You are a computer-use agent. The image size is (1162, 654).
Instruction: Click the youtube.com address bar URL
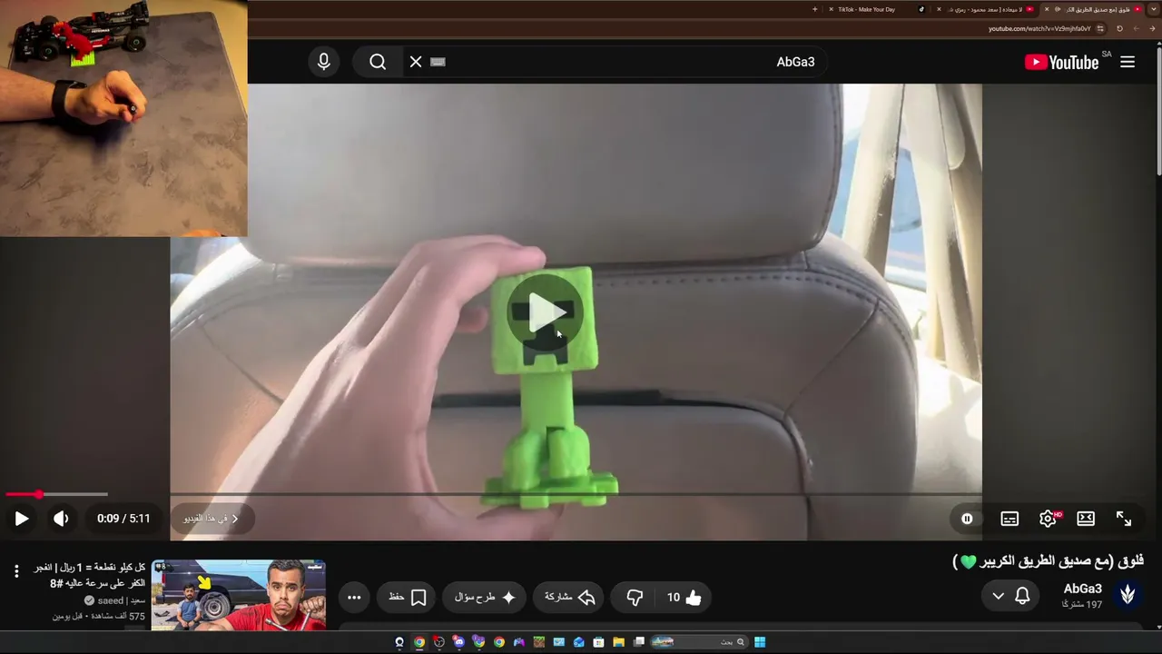pyautogui.click(x=1039, y=28)
